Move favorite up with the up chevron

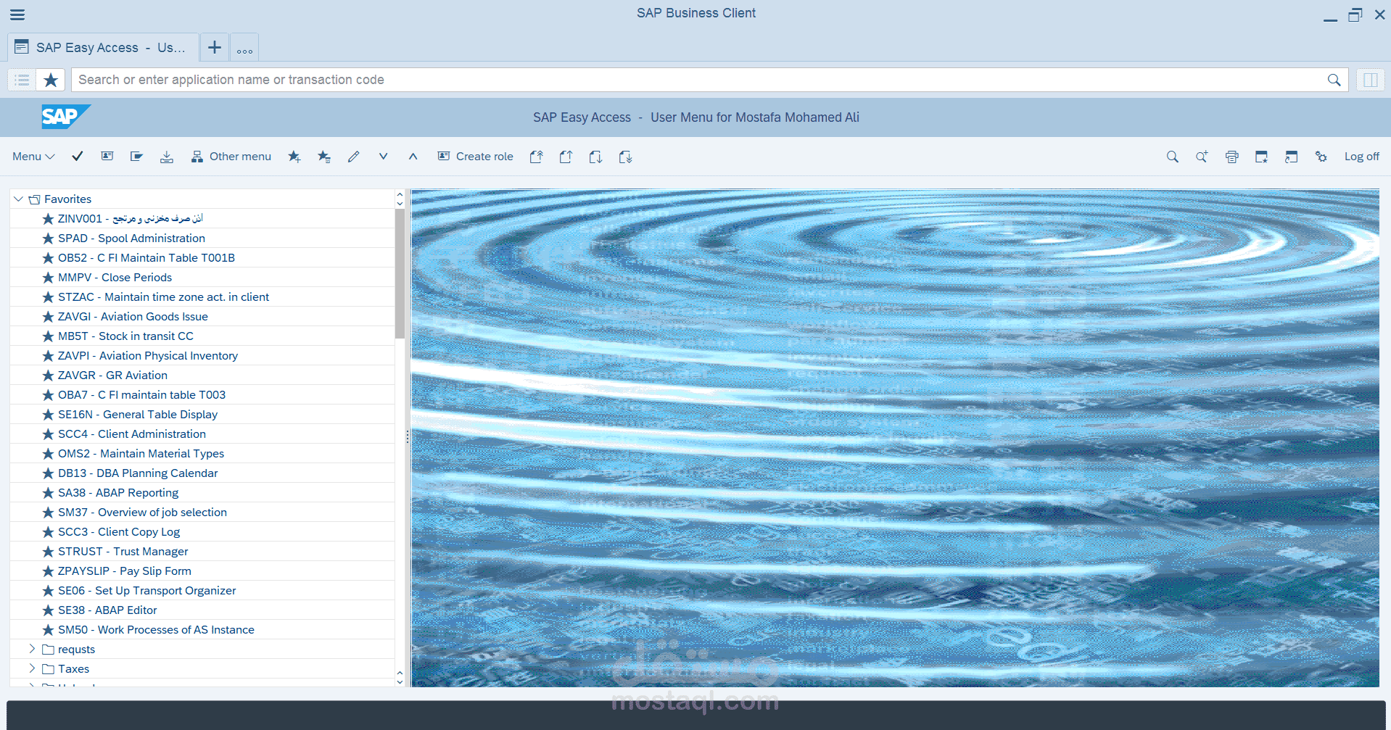click(413, 157)
